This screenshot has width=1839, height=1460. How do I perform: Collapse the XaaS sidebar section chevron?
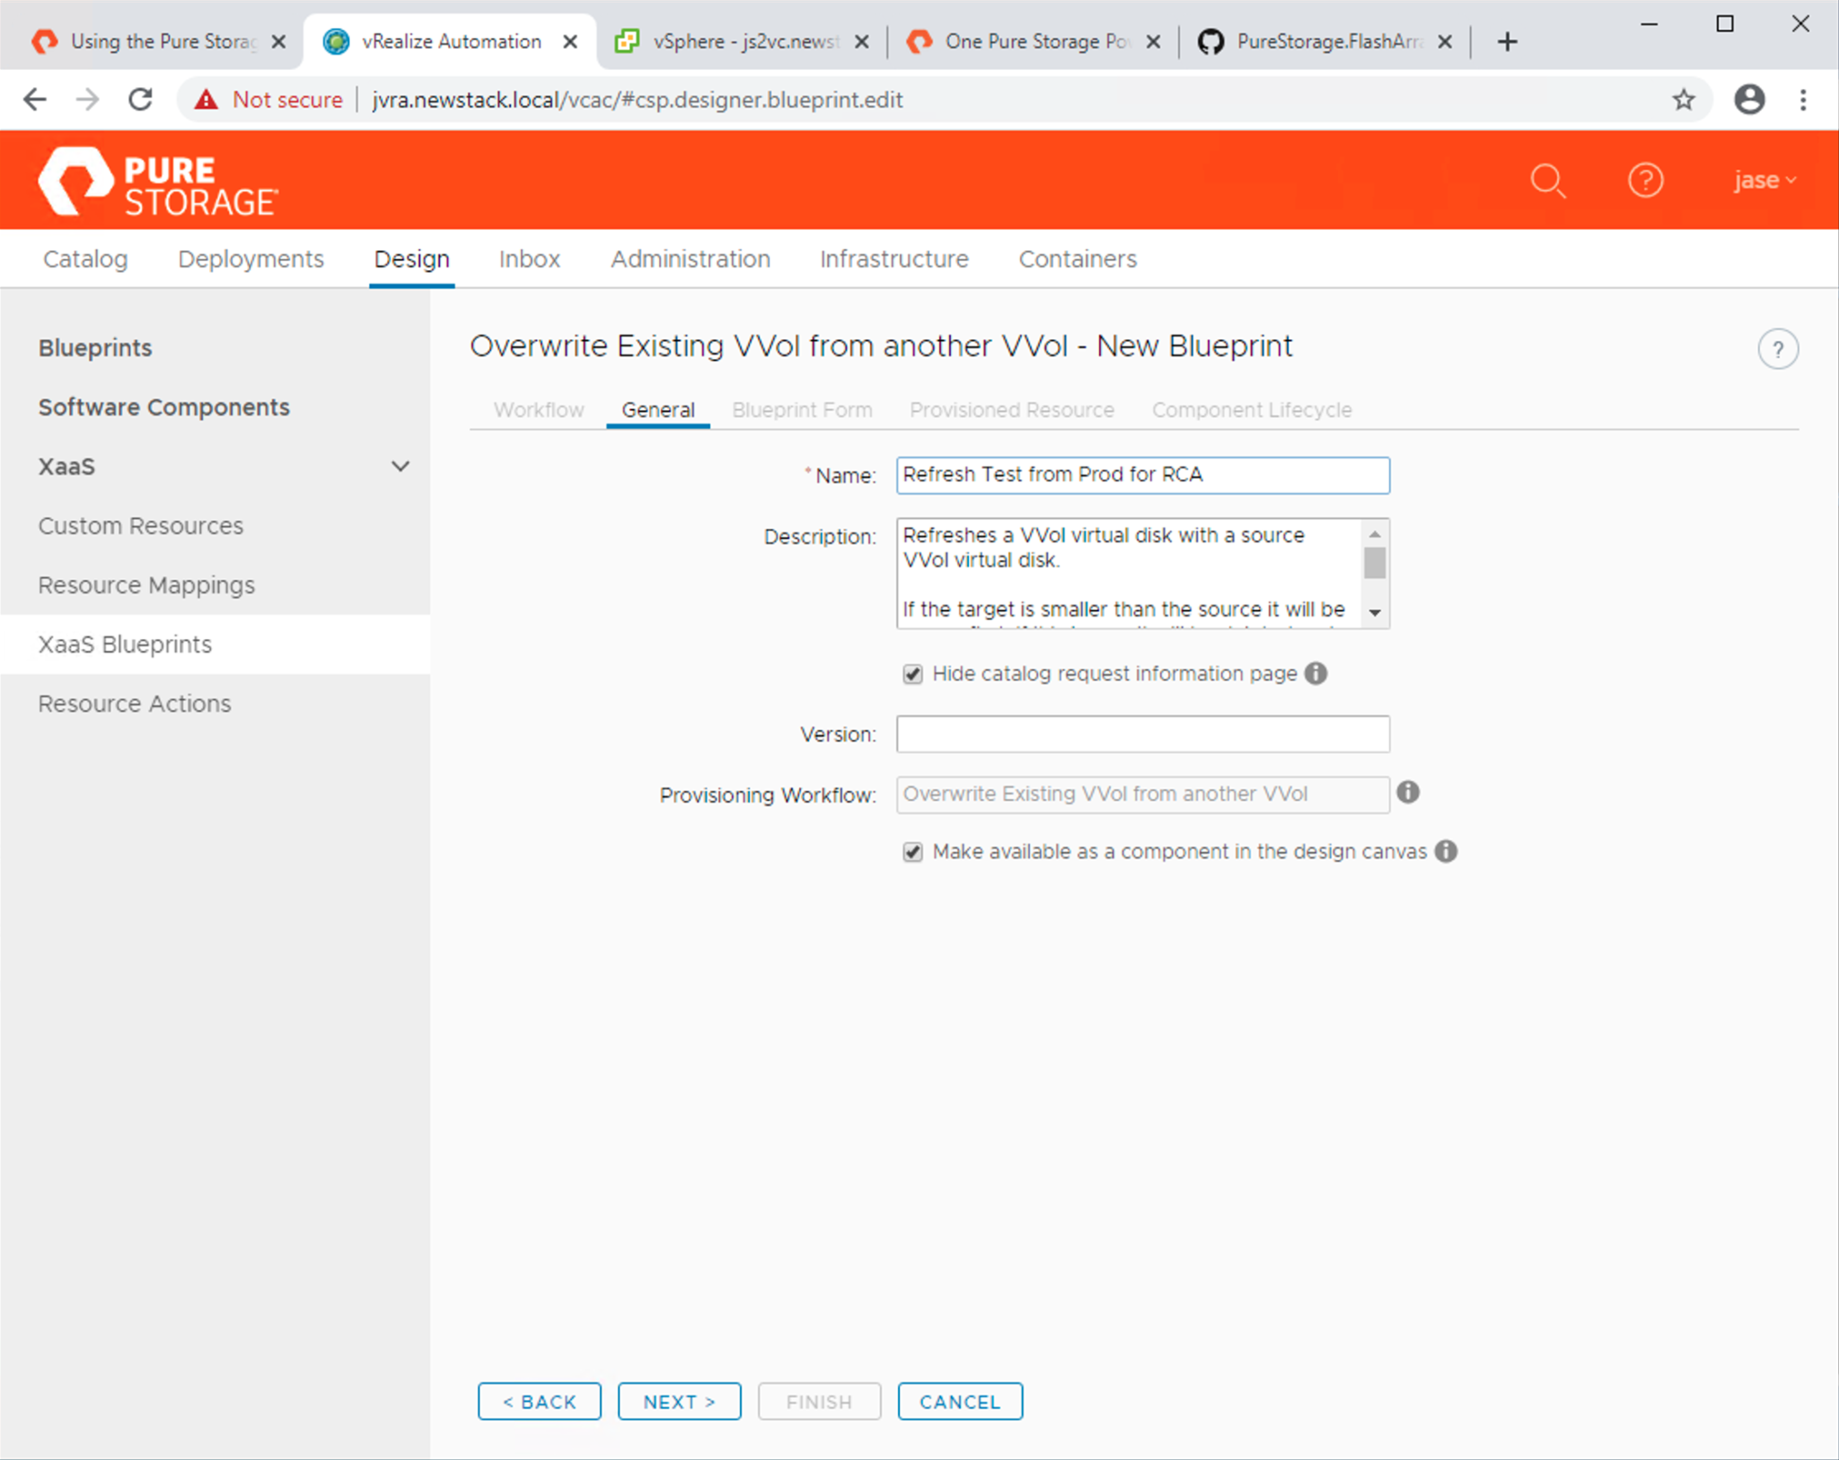click(400, 466)
